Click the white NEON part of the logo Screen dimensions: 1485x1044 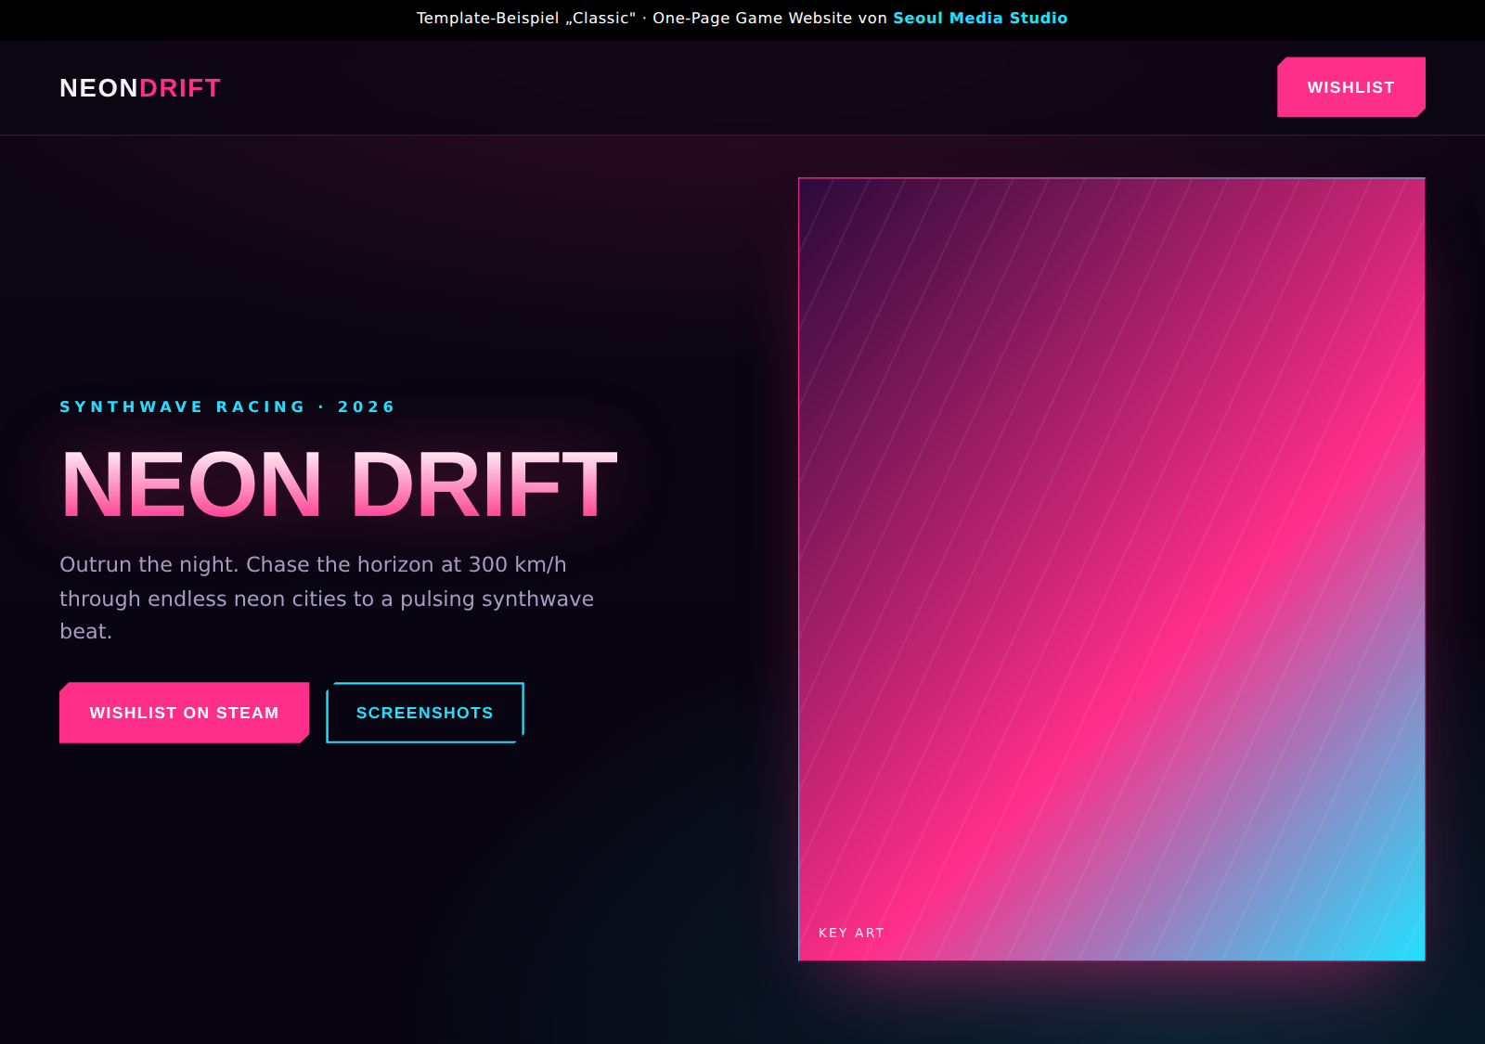(99, 88)
